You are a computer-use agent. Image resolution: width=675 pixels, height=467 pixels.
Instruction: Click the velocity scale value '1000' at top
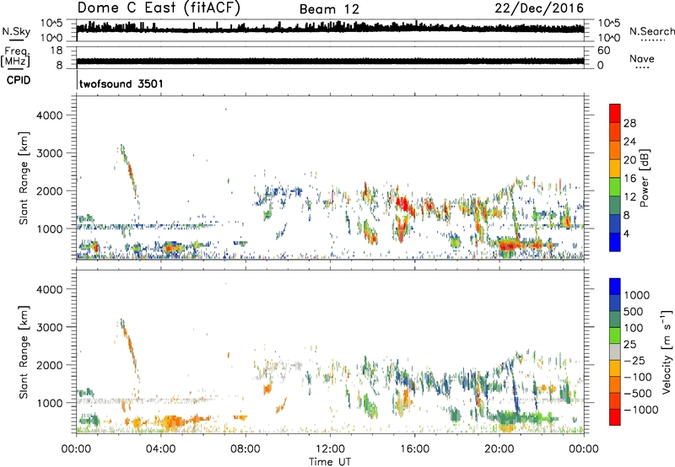point(637,295)
